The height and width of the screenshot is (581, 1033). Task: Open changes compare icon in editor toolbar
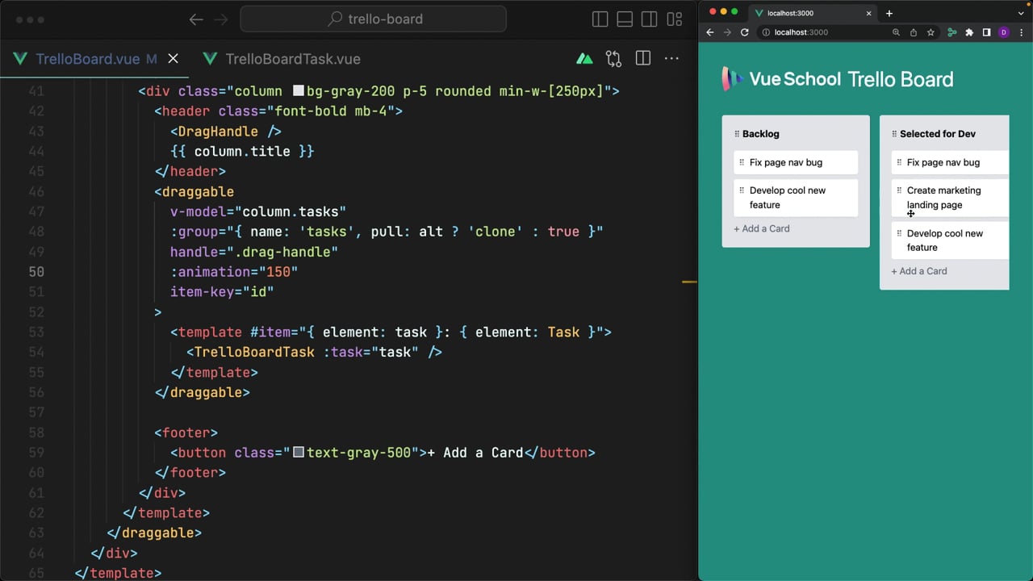(614, 58)
